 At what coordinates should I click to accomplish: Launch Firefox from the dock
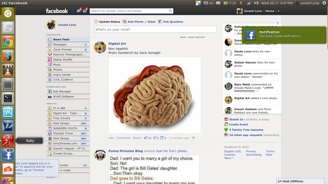click(8, 56)
